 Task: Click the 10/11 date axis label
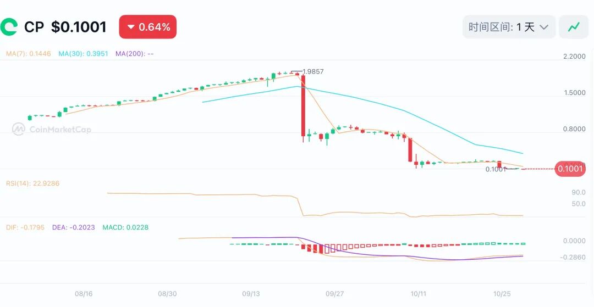(x=419, y=294)
